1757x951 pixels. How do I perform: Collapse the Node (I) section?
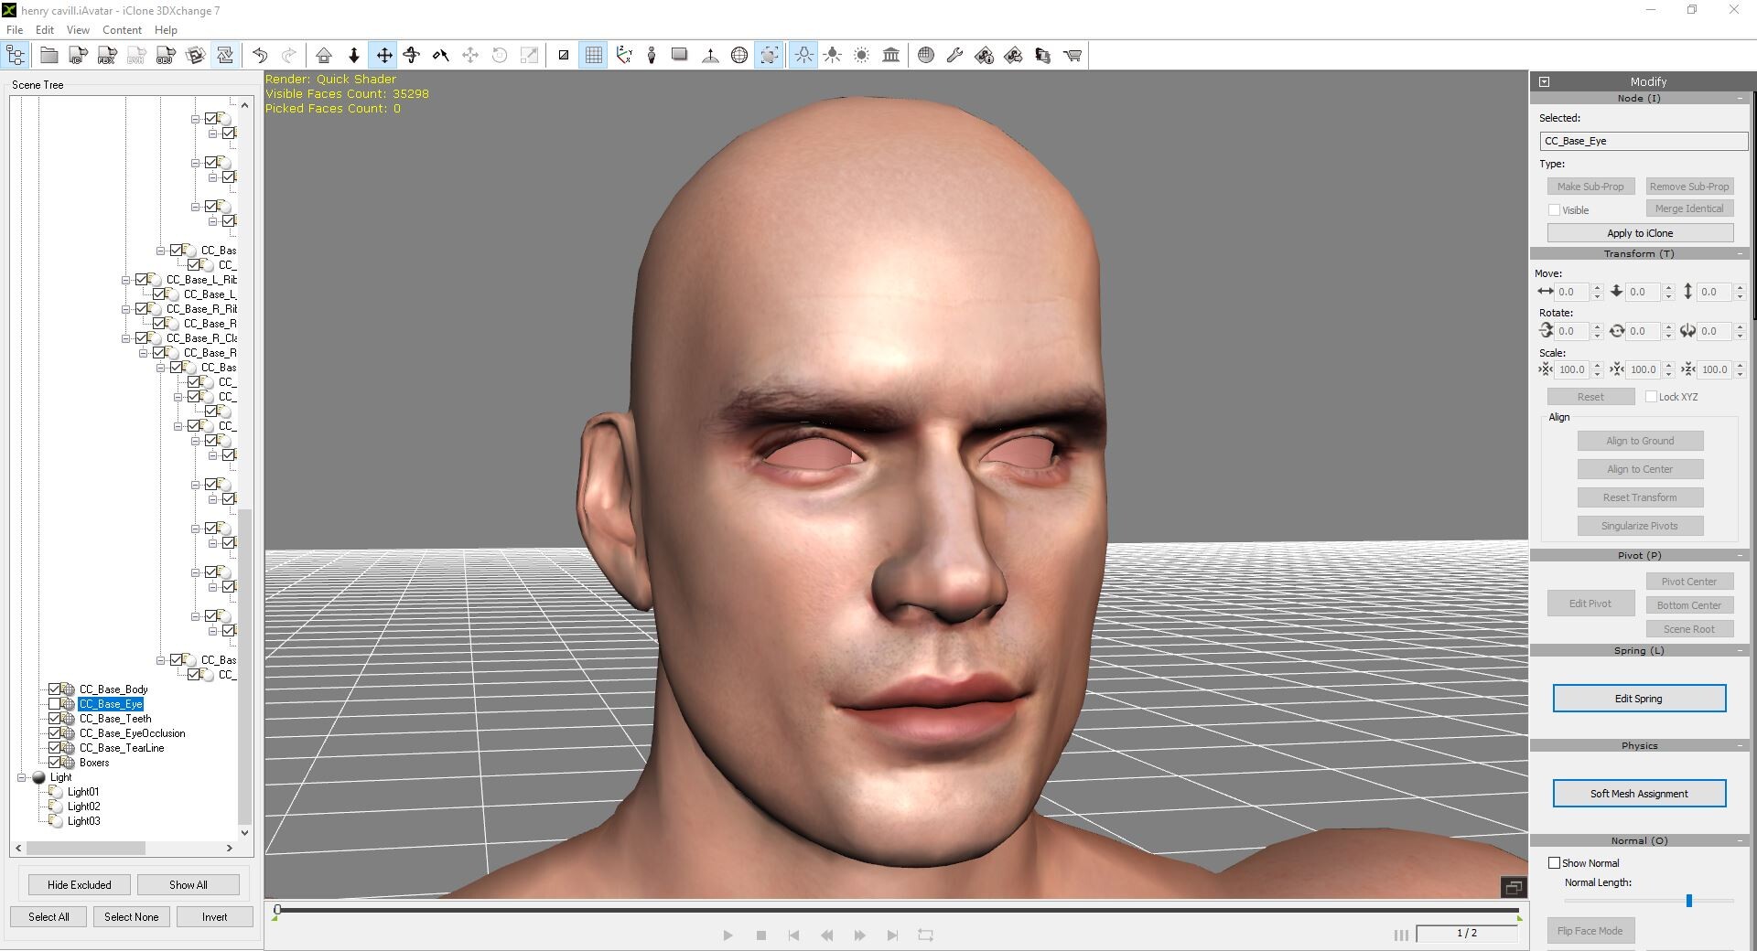(x=1740, y=99)
